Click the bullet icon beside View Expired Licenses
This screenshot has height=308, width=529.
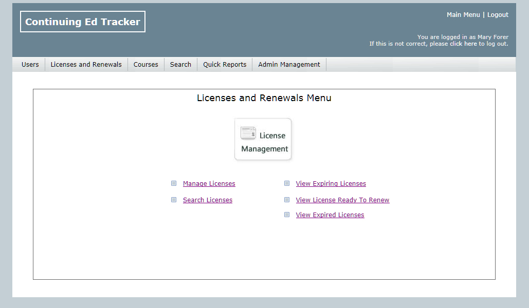click(x=287, y=215)
